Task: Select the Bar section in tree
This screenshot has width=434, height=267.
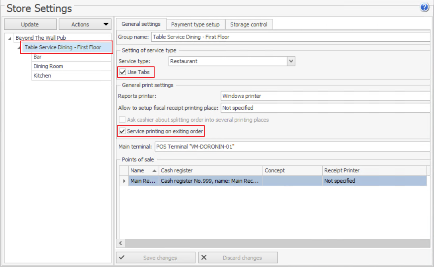Action: 38,57
